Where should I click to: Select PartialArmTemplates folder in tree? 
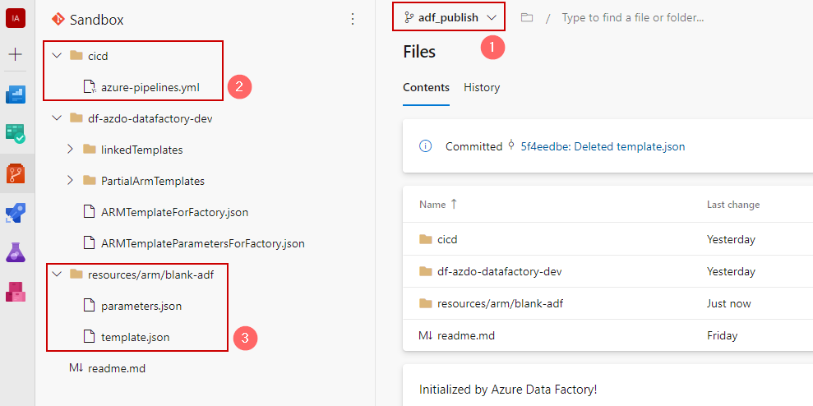click(x=152, y=181)
